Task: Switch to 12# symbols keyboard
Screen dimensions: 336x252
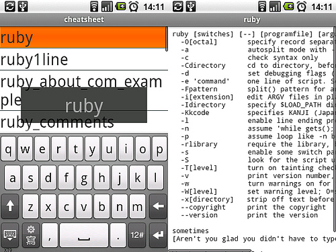Action: pyautogui.click(x=137, y=235)
